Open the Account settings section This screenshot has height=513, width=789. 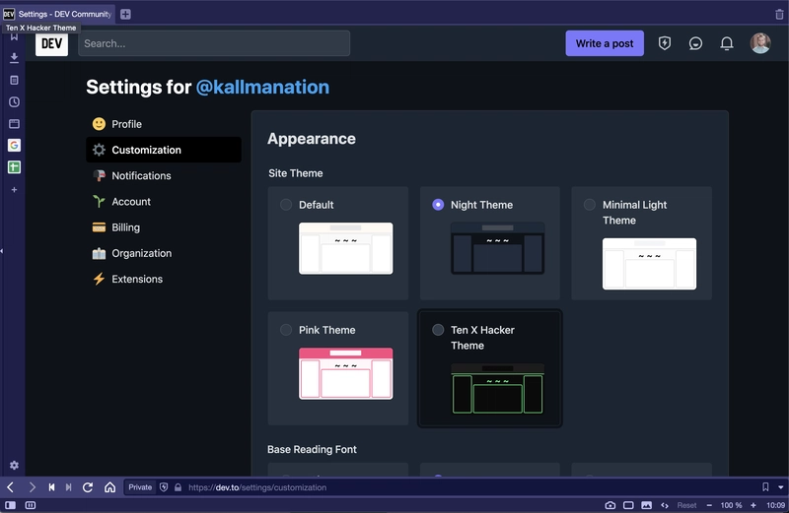pos(164,202)
